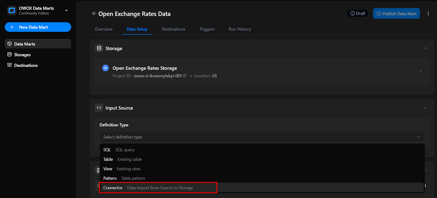Choose the Table existing table option
This screenshot has width=437, height=198.
pyautogui.click(x=262, y=159)
